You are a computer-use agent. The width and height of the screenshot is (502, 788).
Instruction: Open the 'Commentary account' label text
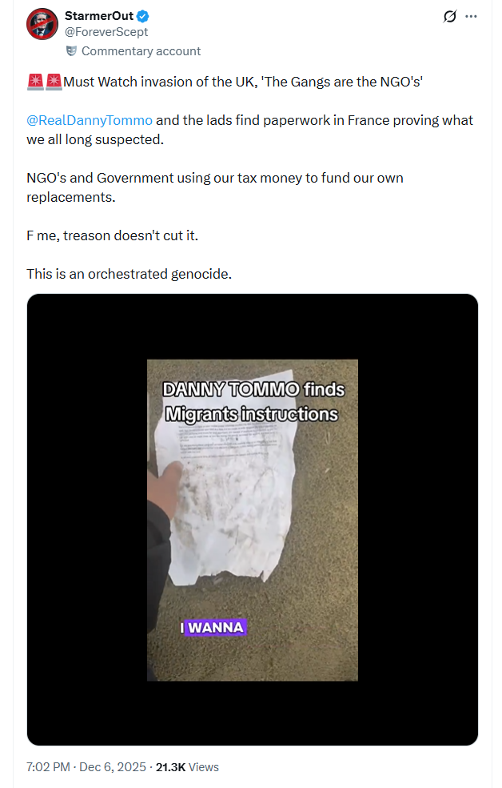point(141,51)
